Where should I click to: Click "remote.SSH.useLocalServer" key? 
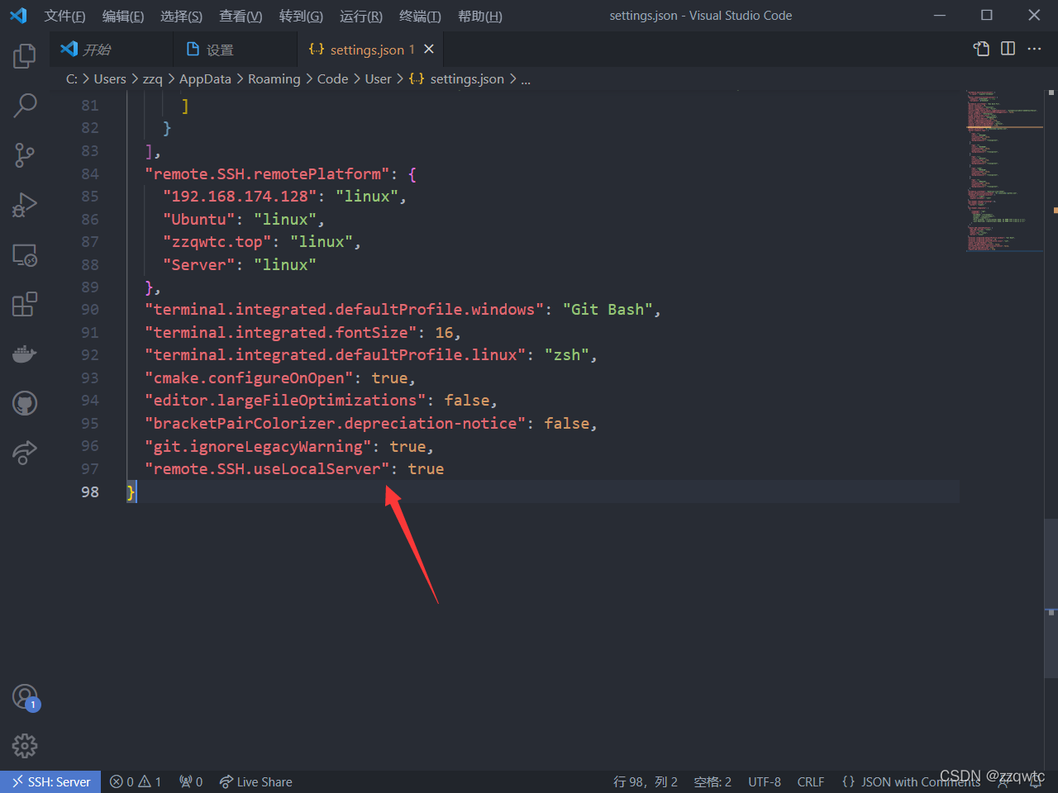[267, 468]
